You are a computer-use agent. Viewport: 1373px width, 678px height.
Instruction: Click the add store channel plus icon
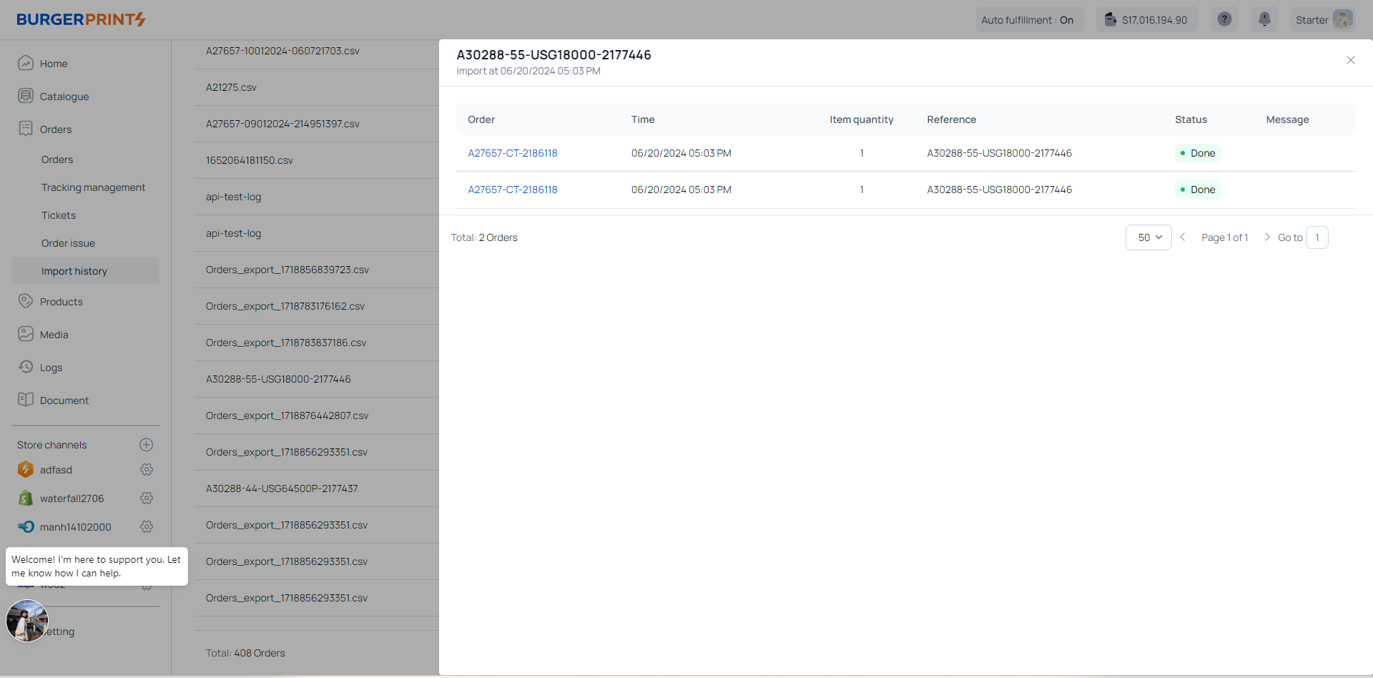[147, 445]
